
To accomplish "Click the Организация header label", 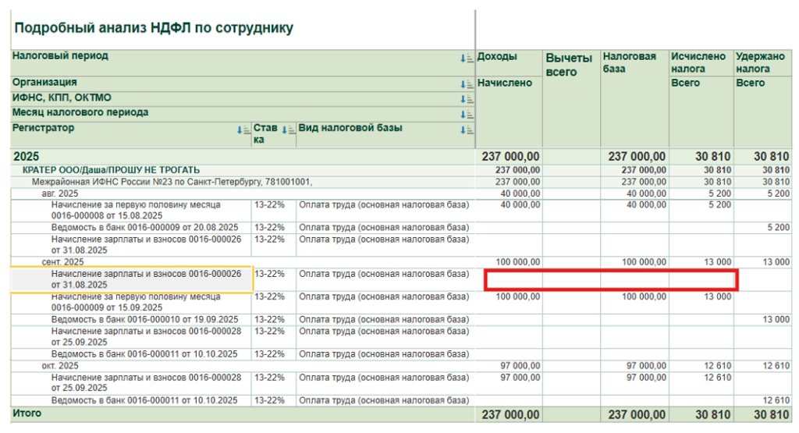I will tap(44, 83).
